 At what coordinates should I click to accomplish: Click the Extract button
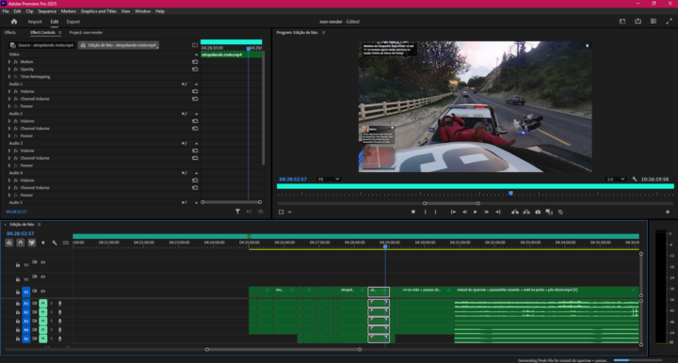click(x=526, y=212)
